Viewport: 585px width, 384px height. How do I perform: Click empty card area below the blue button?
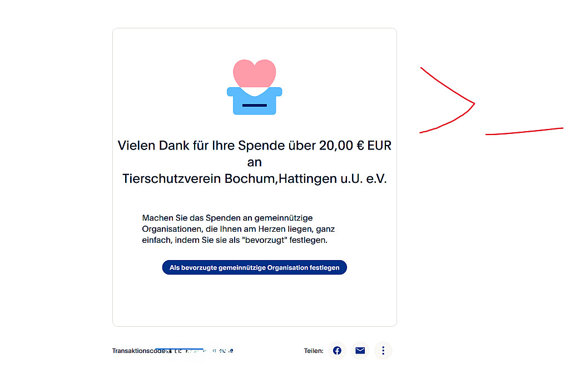click(255, 300)
